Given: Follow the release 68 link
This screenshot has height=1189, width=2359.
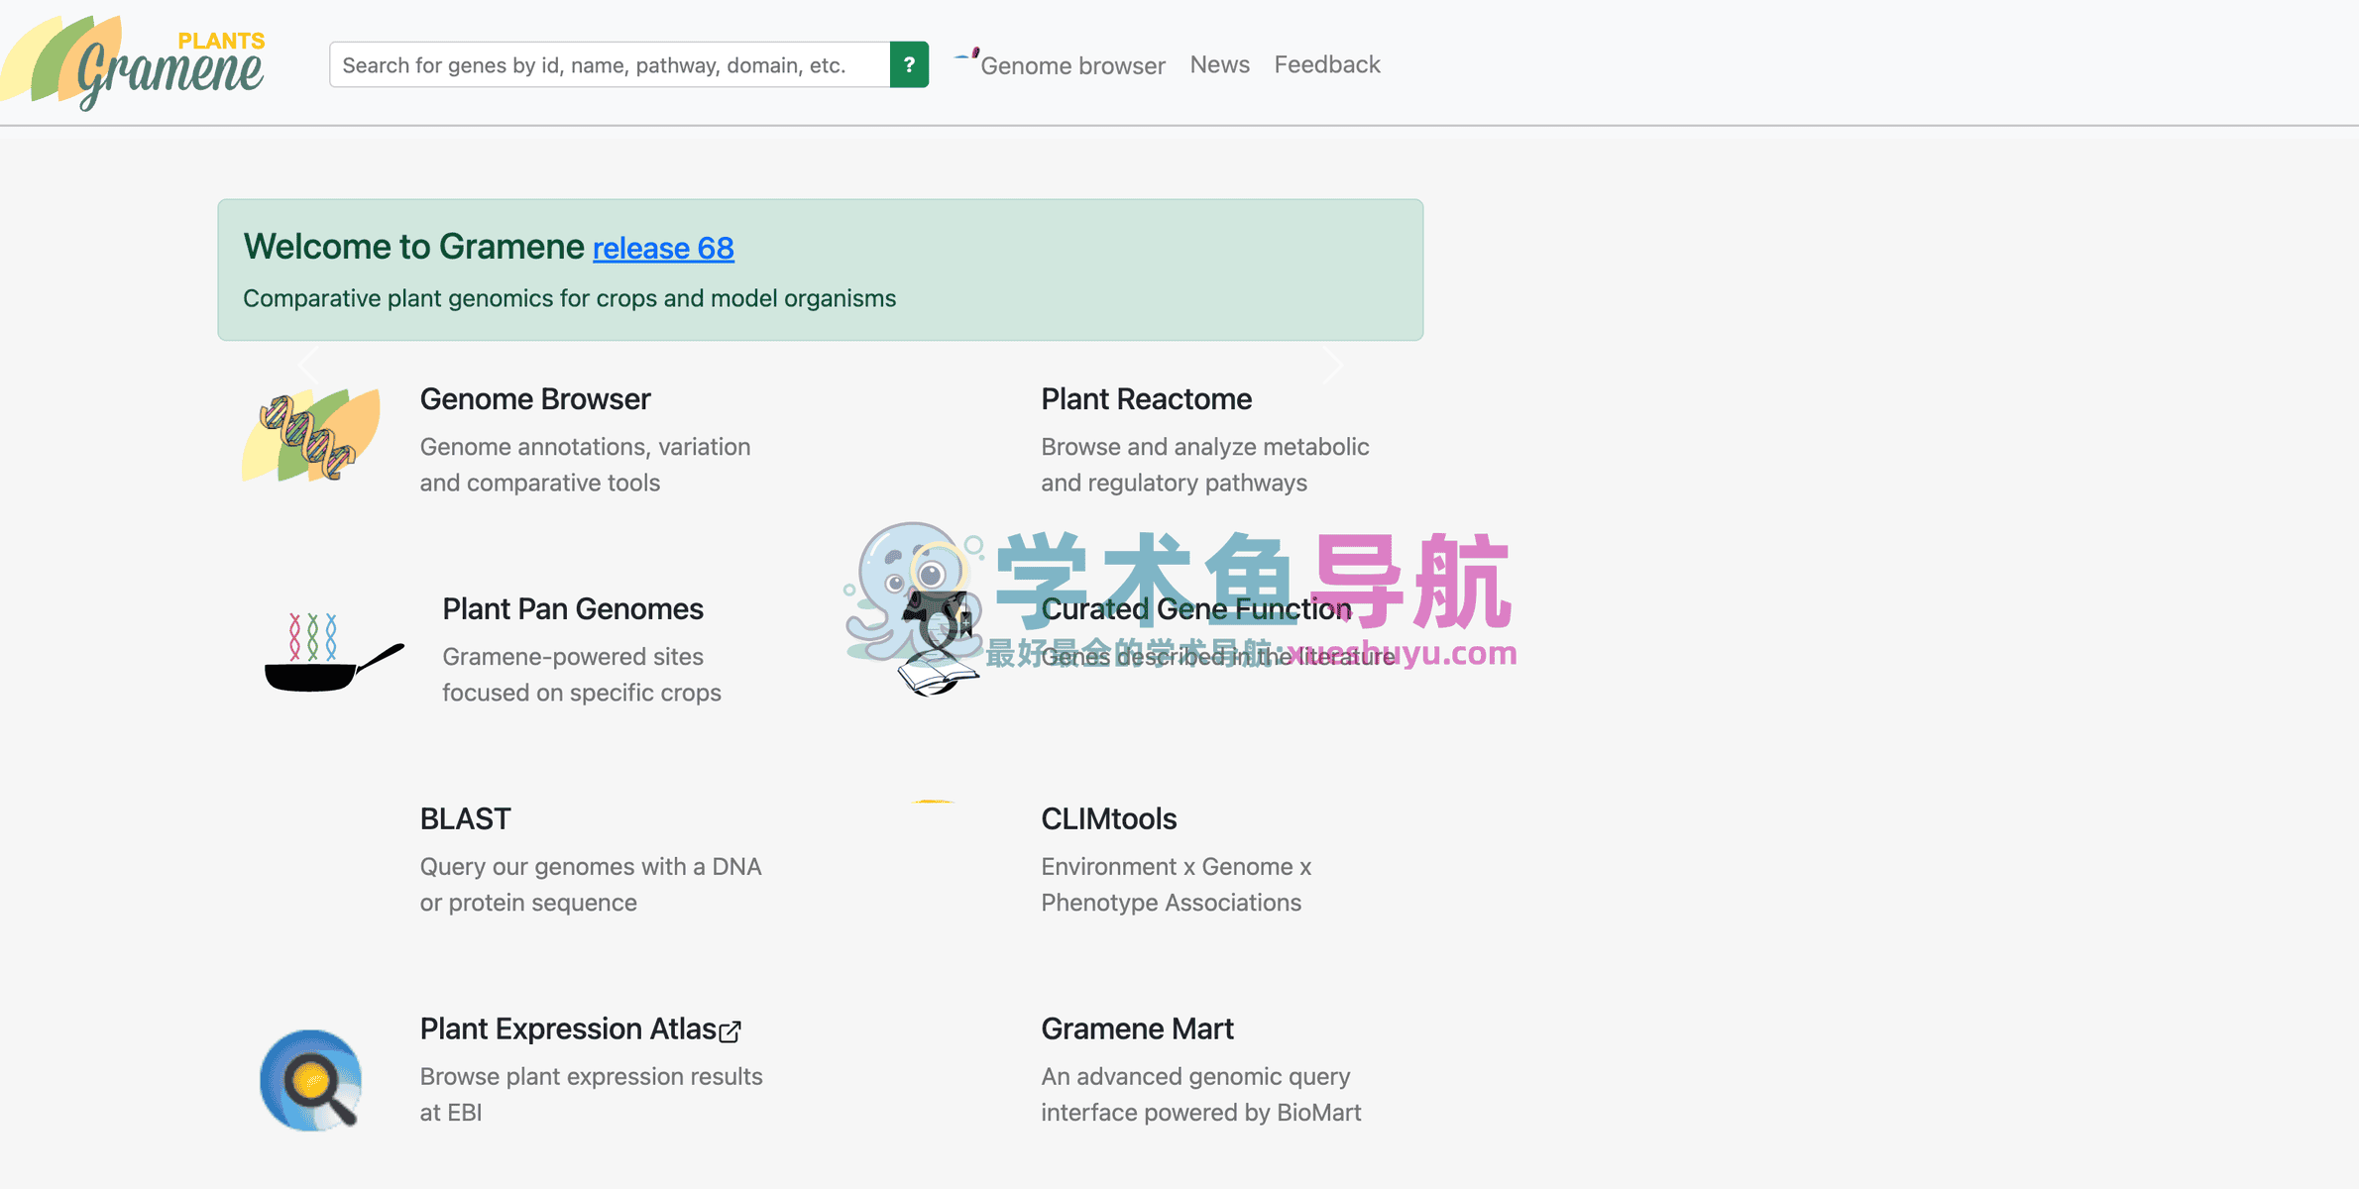Looking at the screenshot, I should [663, 248].
